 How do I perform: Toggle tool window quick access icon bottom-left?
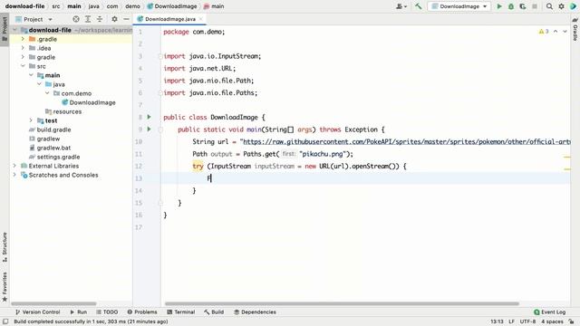(x=5, y=321)
